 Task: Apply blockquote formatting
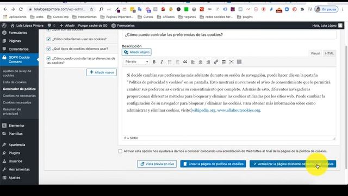pyautogui.click(x=185, y=62)
